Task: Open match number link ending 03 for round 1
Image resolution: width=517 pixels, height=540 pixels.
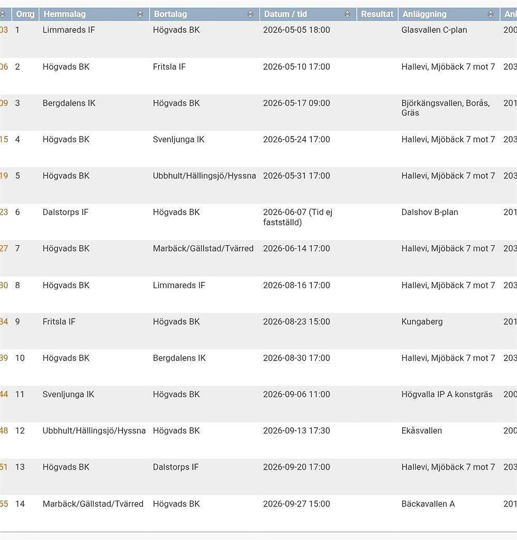Action: 4,30
